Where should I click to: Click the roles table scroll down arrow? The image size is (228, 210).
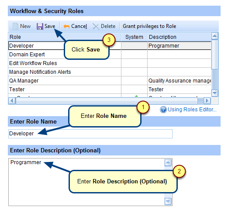point(214,93)
